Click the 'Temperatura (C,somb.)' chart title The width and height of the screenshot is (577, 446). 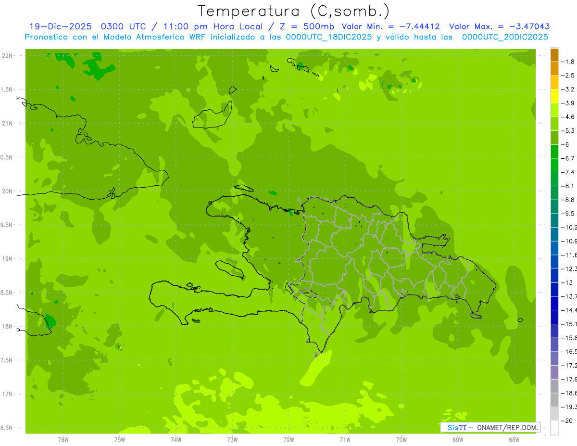pyautogui.click(x=293, y=11)
